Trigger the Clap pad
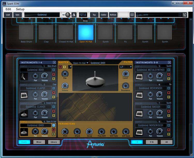This screenshot has height=158, width=194. tap(46, 32)
